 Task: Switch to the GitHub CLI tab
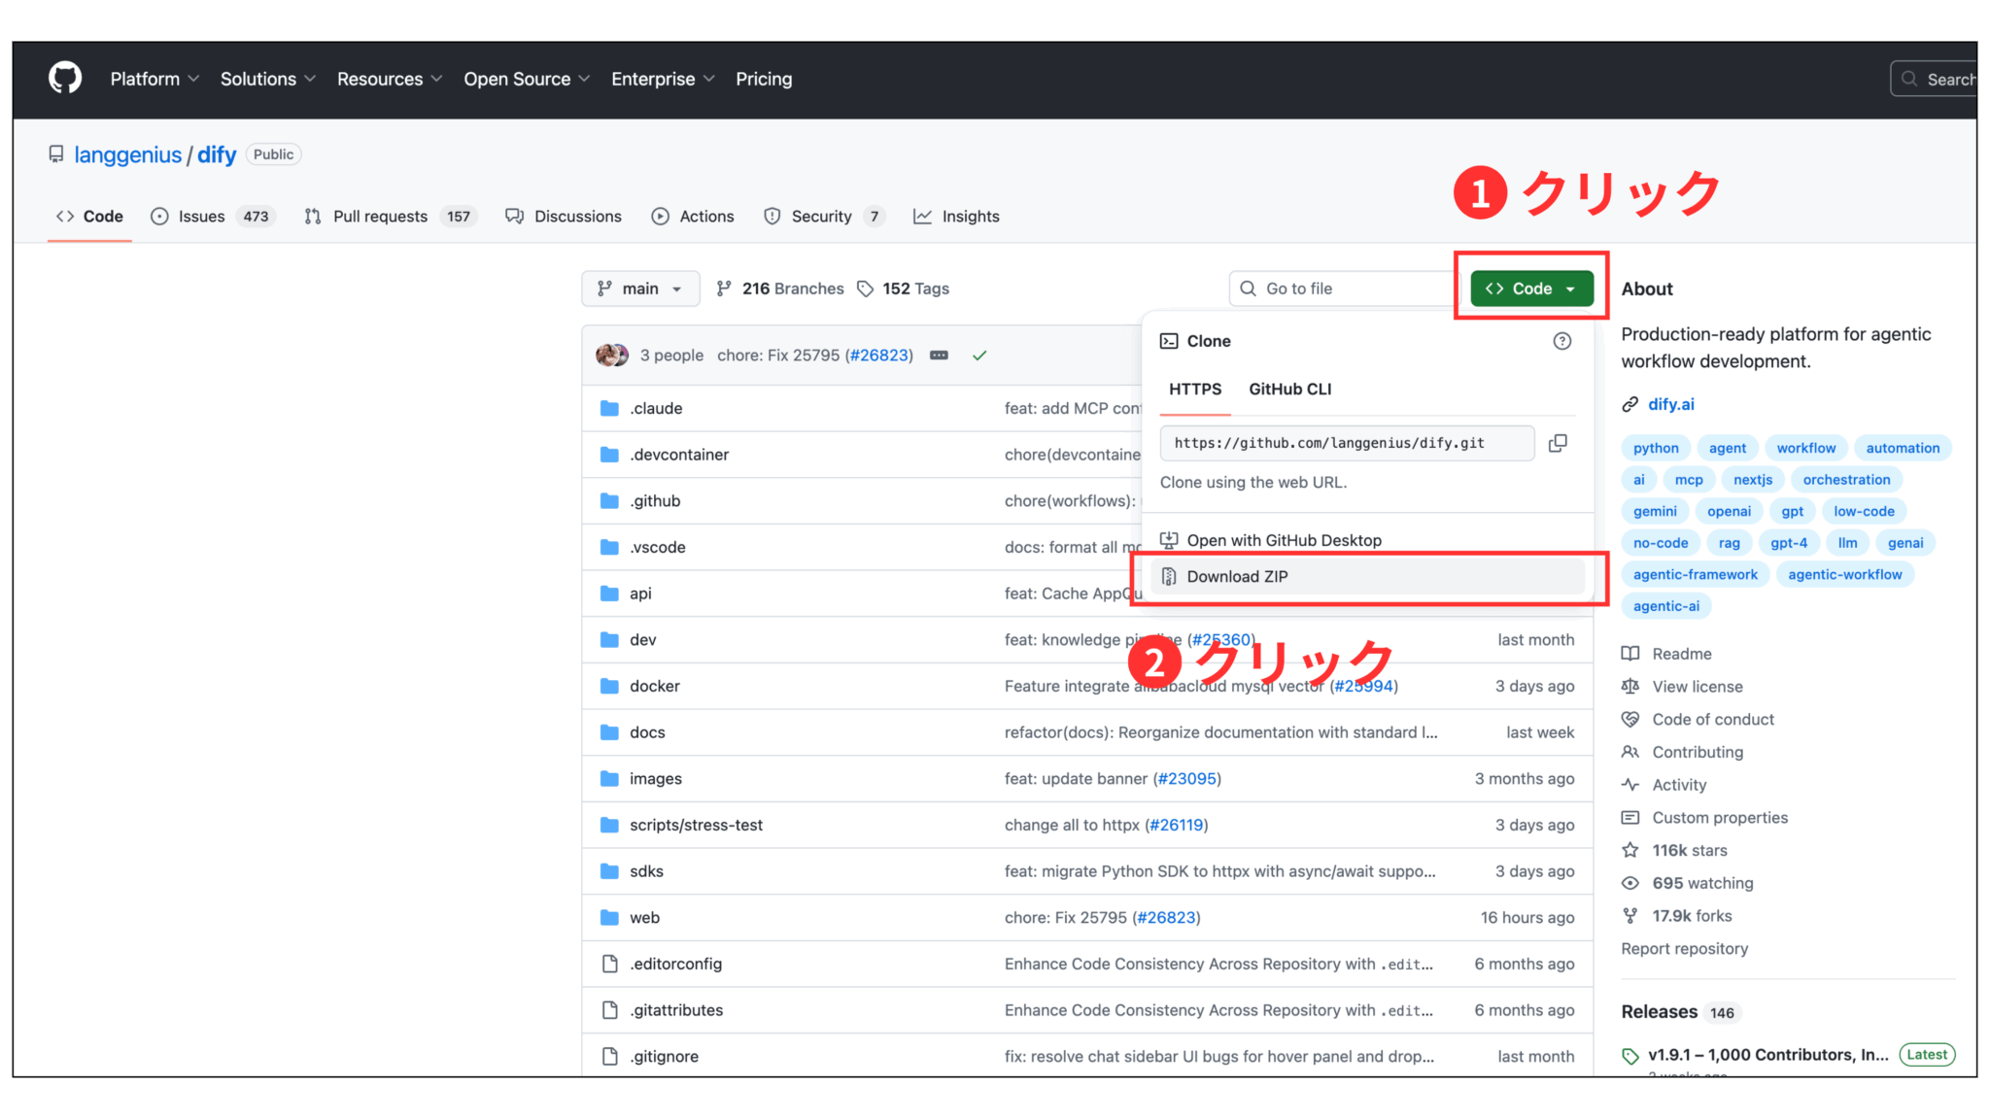click(1289, 389)
